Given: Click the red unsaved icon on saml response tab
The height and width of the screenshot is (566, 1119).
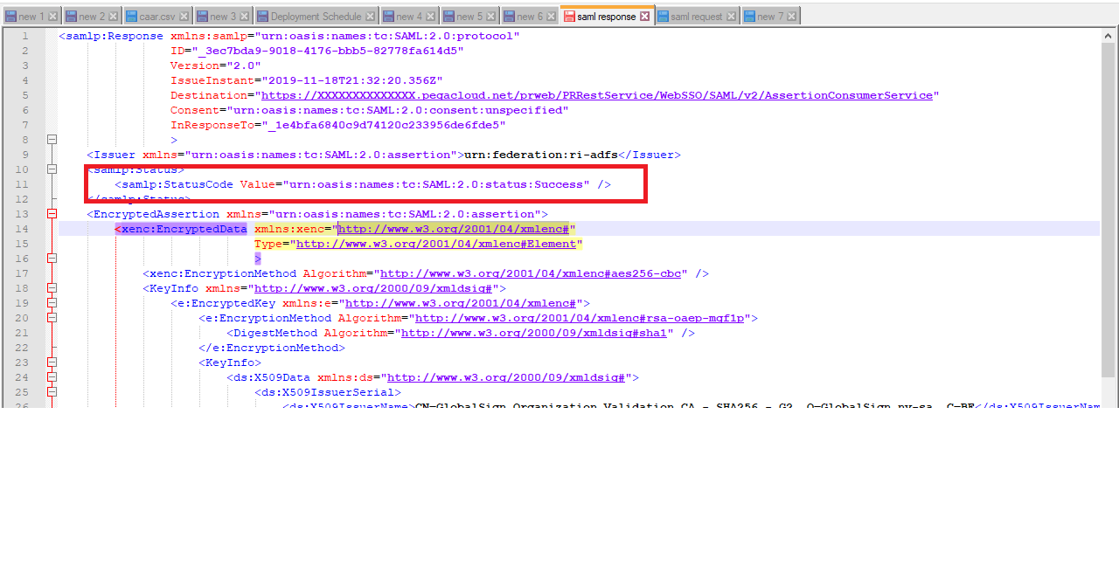Looking at the screenshot, I should [571, 15].
